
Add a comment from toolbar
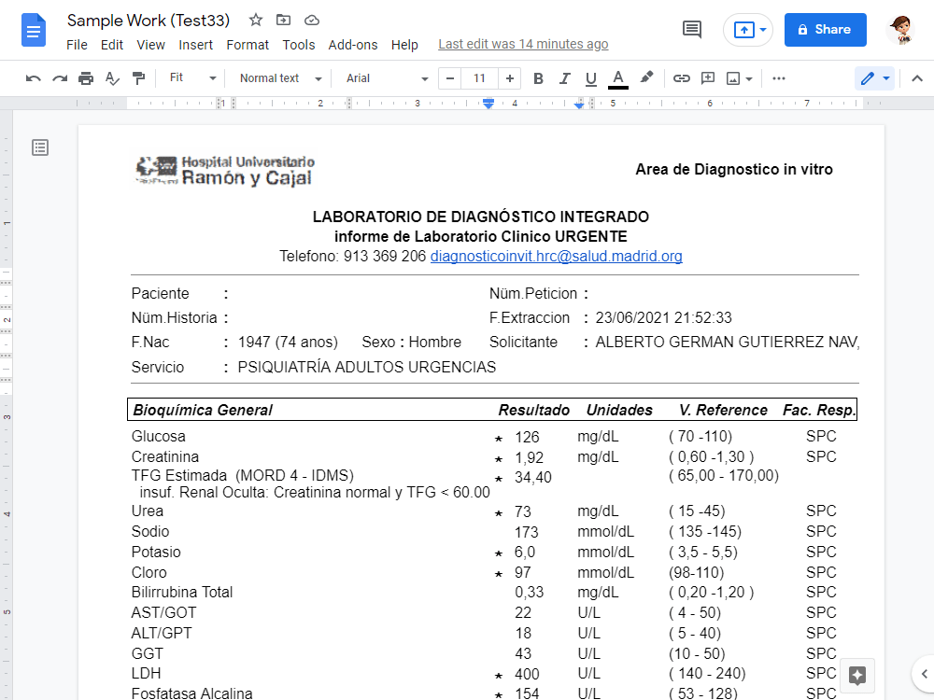click(x=708, y=78)
